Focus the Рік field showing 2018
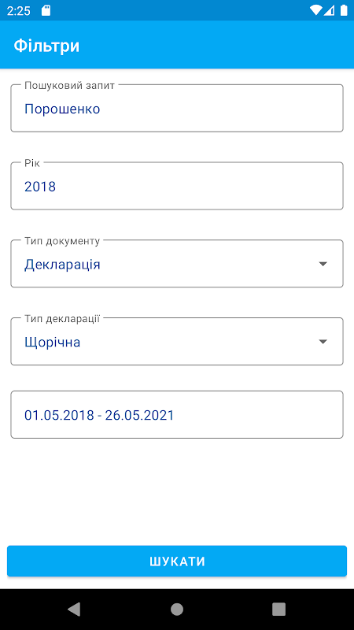 click(177, 186)
